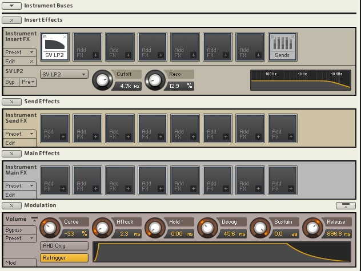The height and width of the screenshot is (271, 361).
Task: Open the Sends effect slot
Action: coord(282,46)
